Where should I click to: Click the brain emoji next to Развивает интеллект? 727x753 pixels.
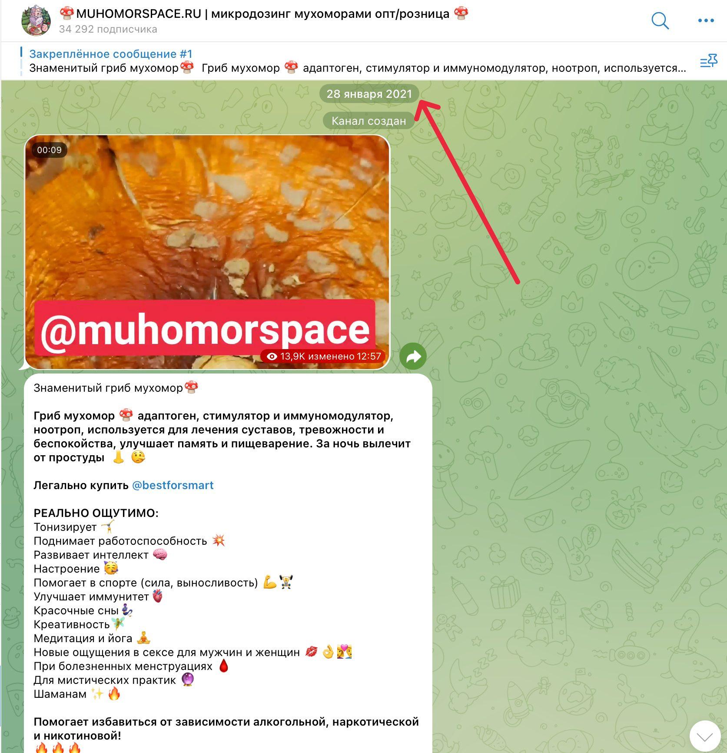pyautogui.click(x=160, y=555)
